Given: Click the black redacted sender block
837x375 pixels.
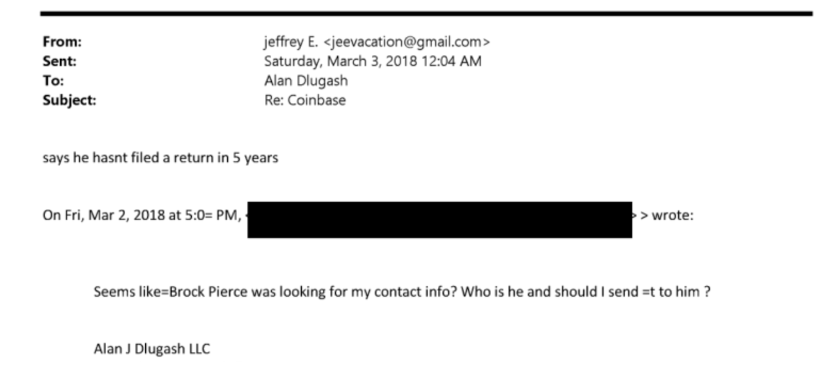Looking at the screenshot, I should click(x=439, y=220).
